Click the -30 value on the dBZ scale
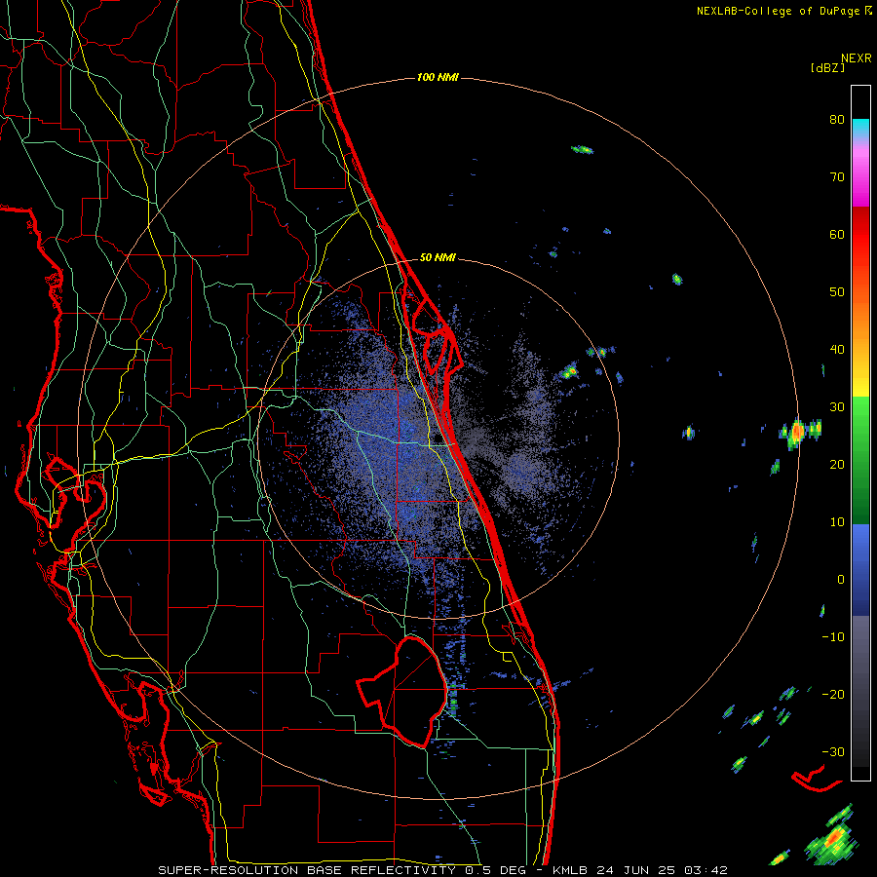 tap(833, 751)
